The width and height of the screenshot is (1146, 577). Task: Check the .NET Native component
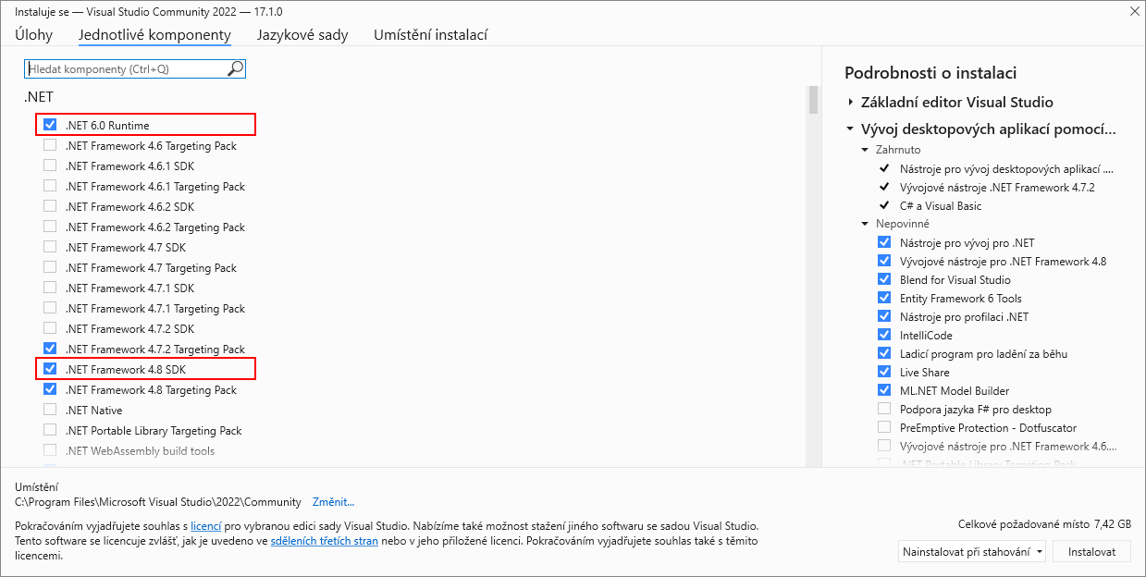tap(50, 410)
